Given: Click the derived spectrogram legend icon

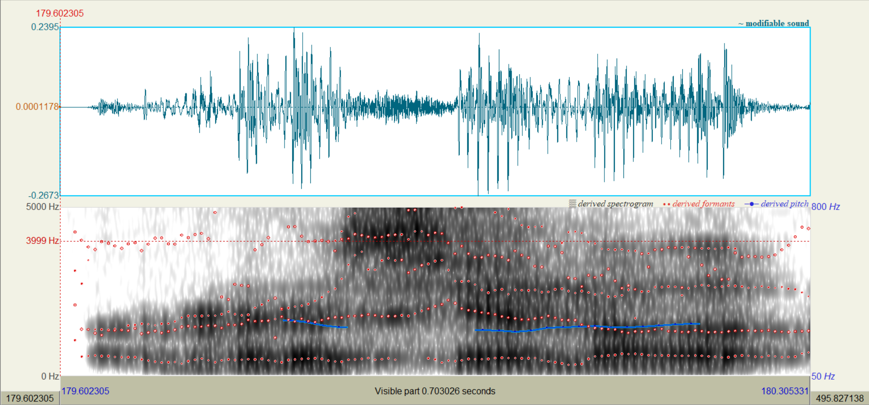Looking at the screenshot, I should click(x=572, y=204).
